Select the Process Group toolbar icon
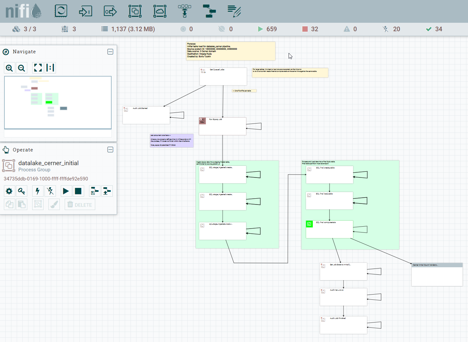The image size is (468, 342). tap(135, 11)
